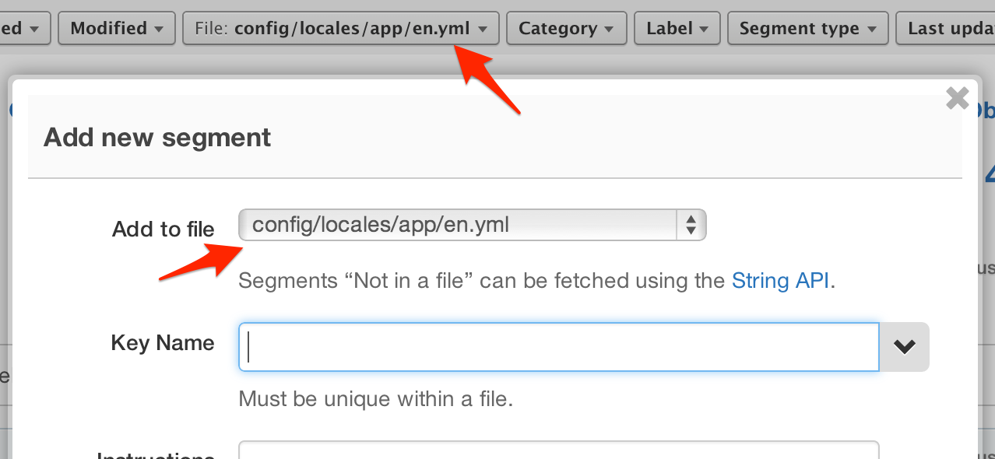Close the Add new segment dialog
This screenshot has height=459, width=995.
coord(957,98)
